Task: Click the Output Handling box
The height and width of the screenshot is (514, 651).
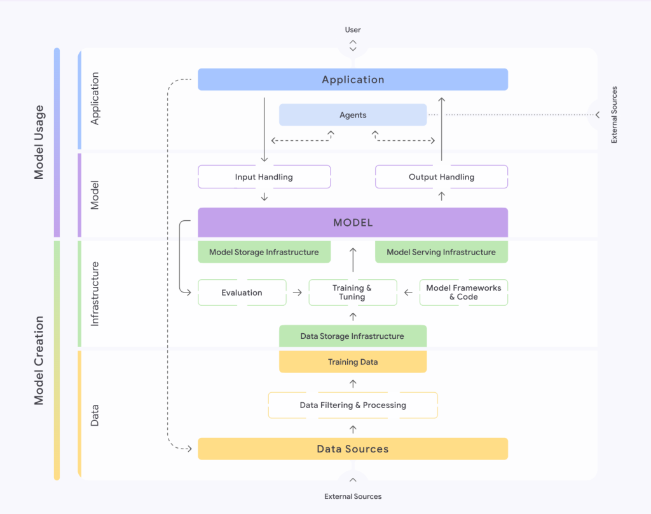Action: pyautogui.click(x=441, y=177)
